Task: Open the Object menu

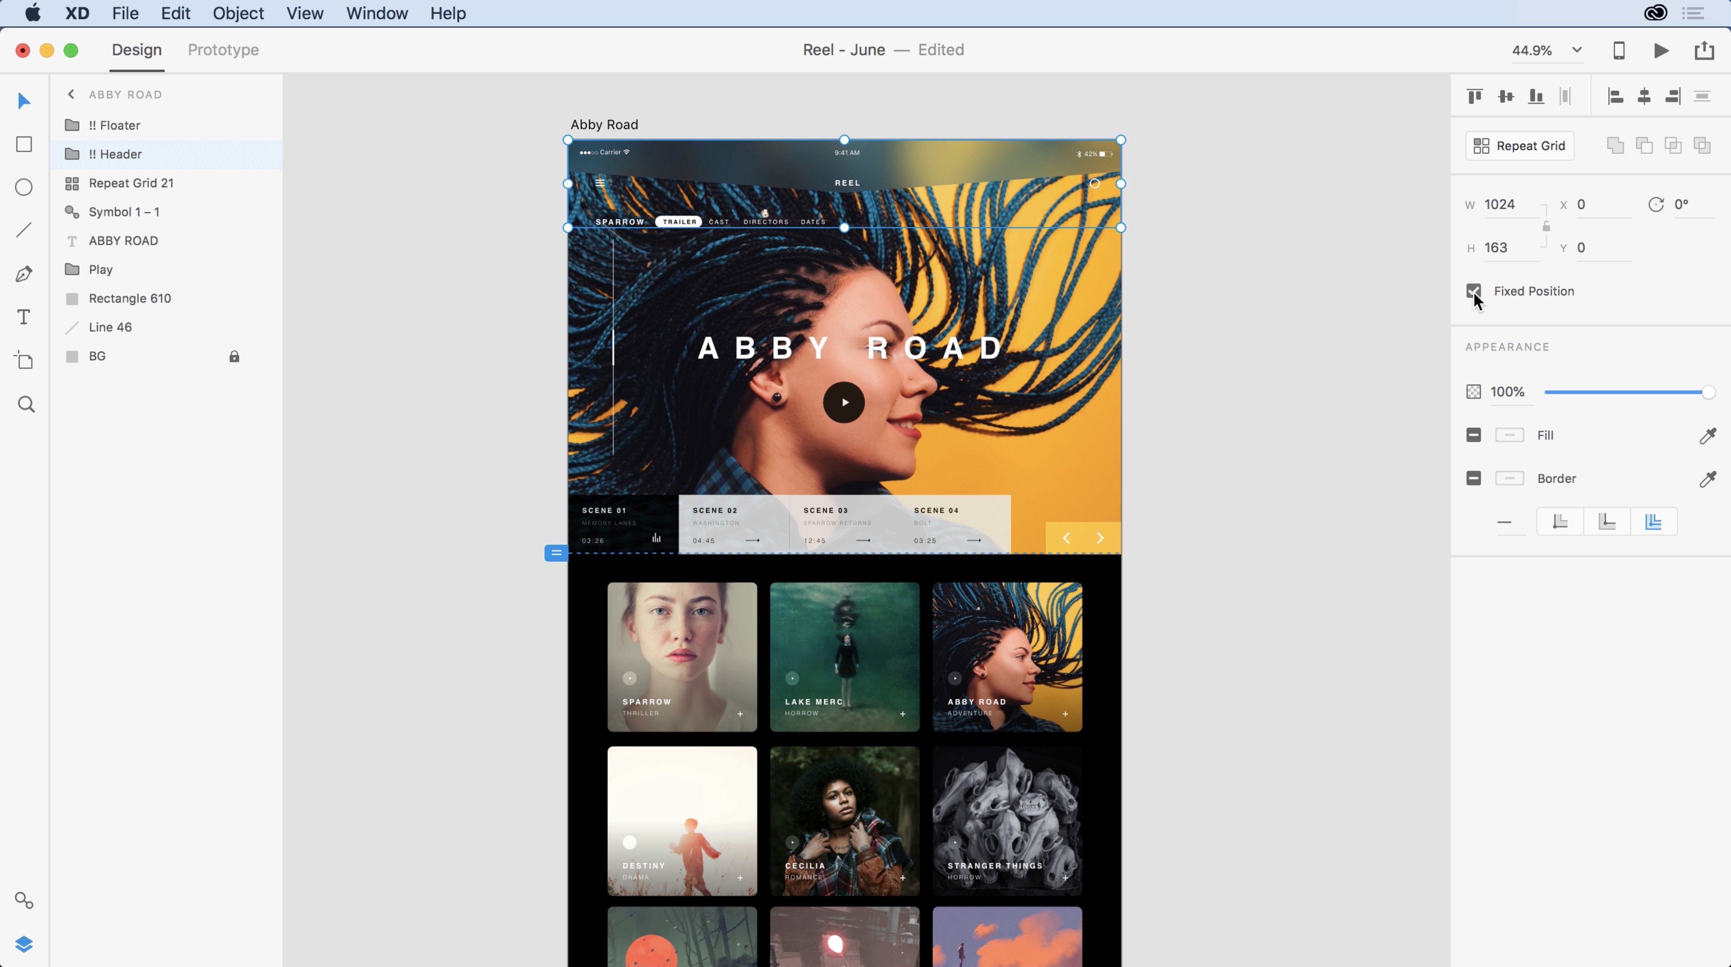Action: pos(238,14)
